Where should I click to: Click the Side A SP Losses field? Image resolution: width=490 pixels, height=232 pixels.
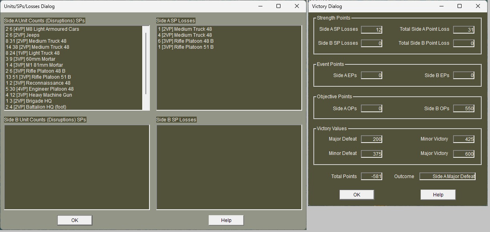pyautogui.click(x=371, y=30)
